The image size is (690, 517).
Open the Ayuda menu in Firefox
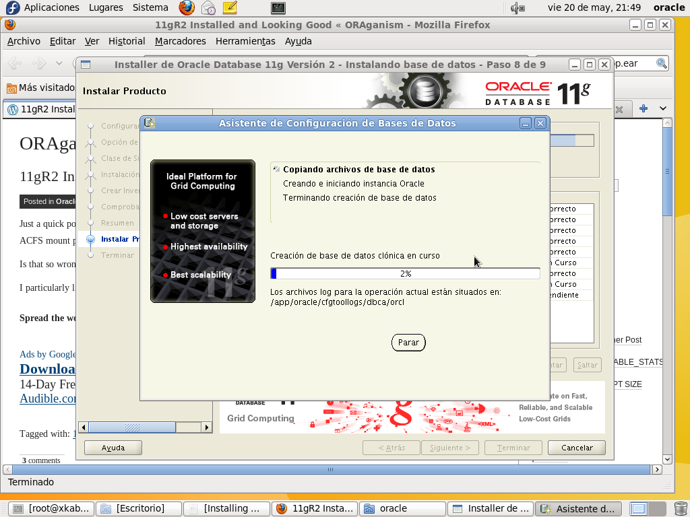tap(299, 41)
